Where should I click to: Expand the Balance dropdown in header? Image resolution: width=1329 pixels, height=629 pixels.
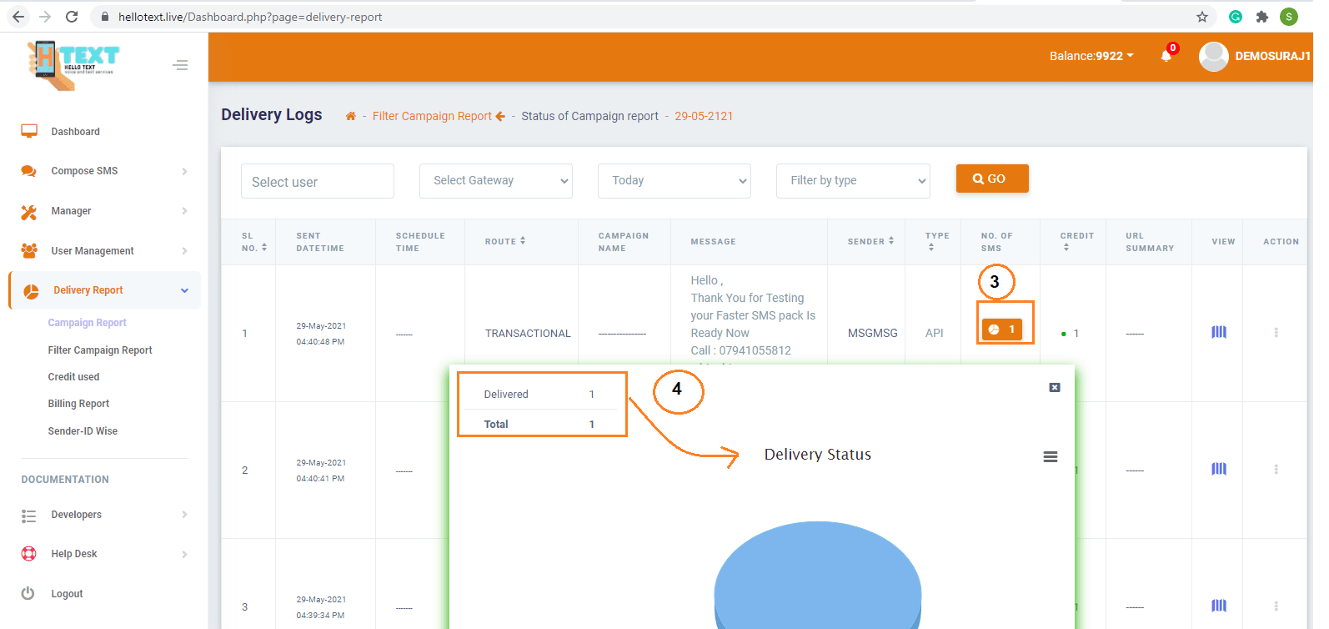click(x=1091, y=56)
